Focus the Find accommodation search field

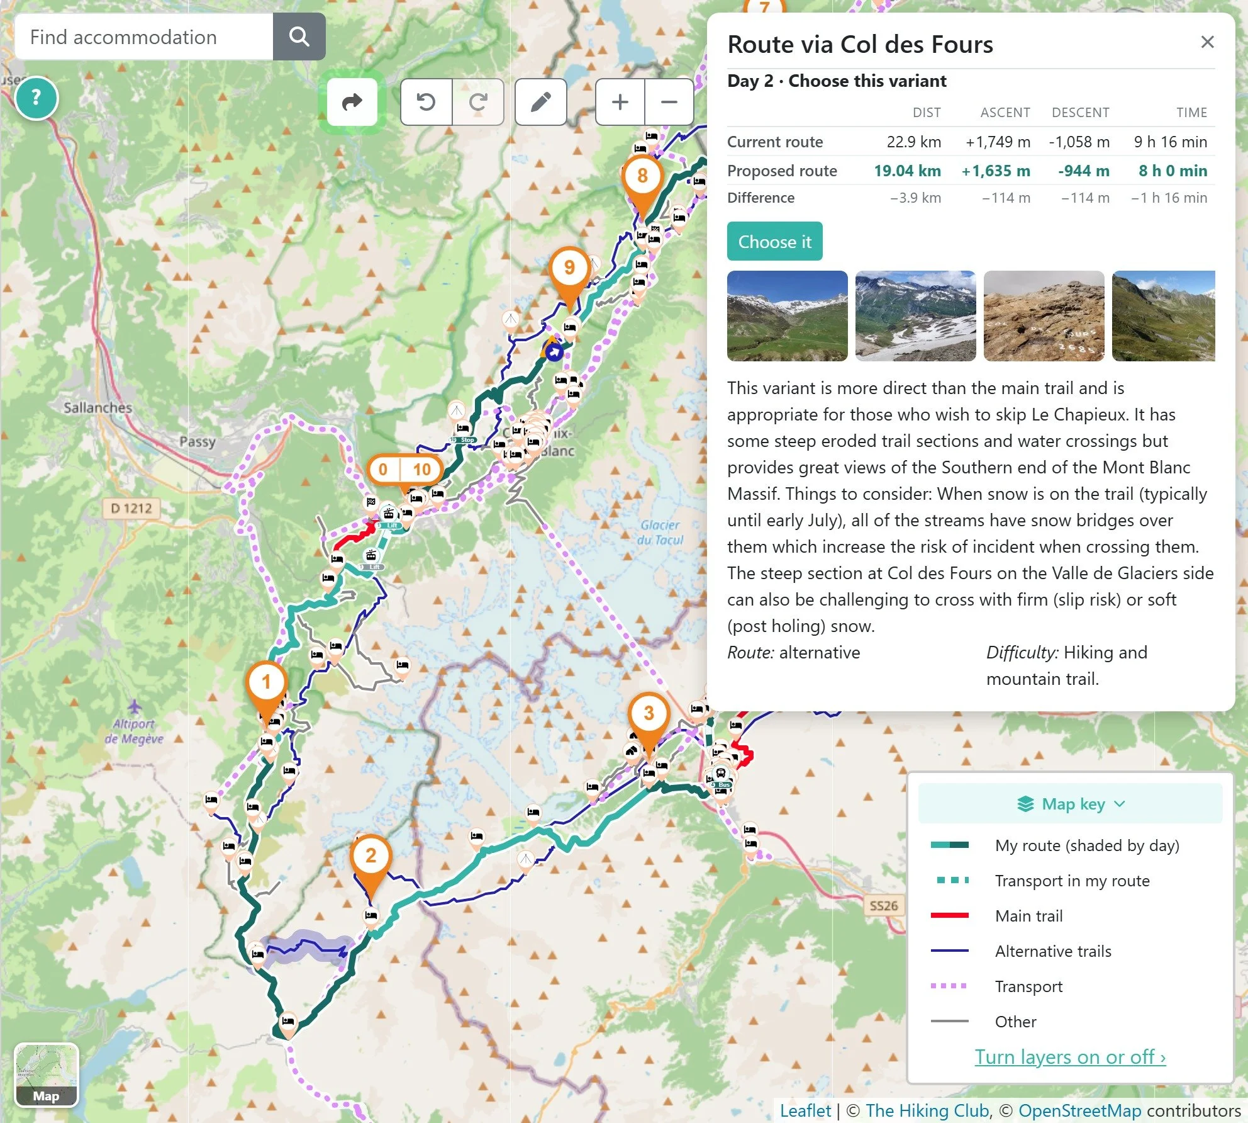pos(144,37)
